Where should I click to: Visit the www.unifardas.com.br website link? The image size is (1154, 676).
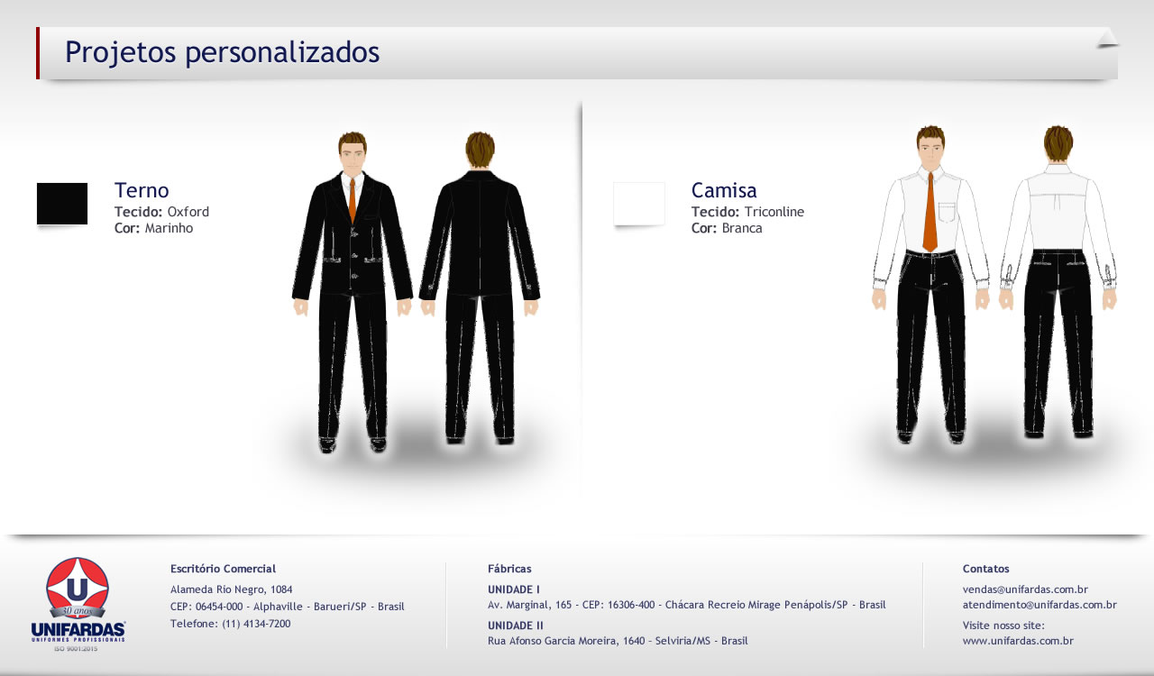(x=1018, y=641)
